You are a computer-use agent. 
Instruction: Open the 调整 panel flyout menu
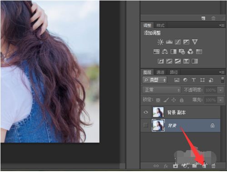(x=222, y=25)
